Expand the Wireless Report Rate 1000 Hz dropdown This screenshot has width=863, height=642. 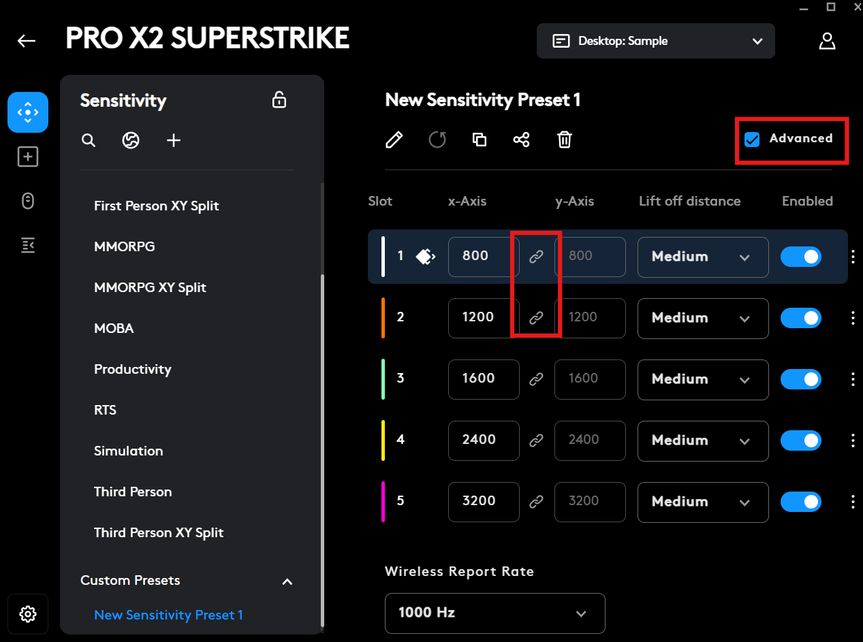(495, 613)
